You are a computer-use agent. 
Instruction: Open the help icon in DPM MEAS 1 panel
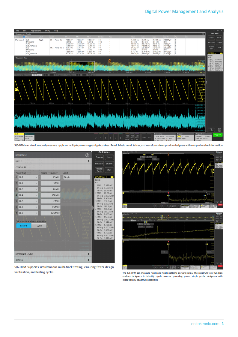coord(87,155)
